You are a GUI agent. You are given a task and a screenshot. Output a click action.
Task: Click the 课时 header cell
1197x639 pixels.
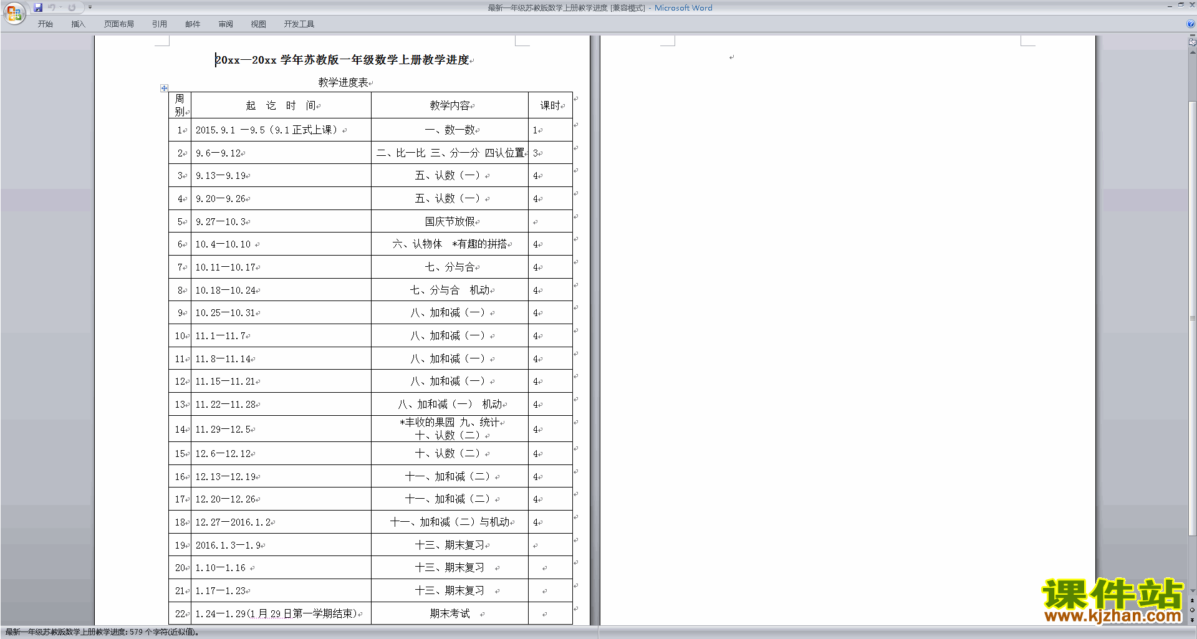(550, 105)
